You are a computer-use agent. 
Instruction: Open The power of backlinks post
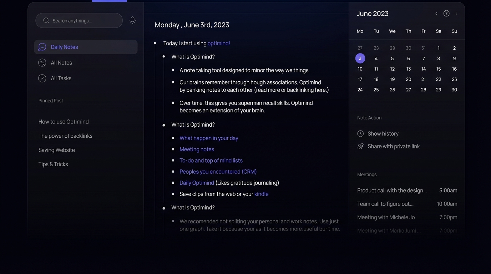click(65, 136)
